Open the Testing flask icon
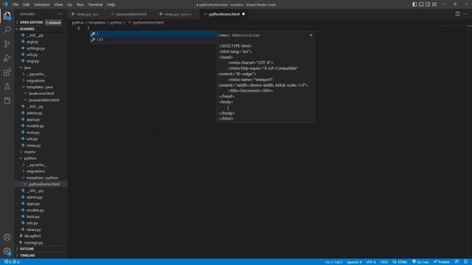 [x=7, y=87]
